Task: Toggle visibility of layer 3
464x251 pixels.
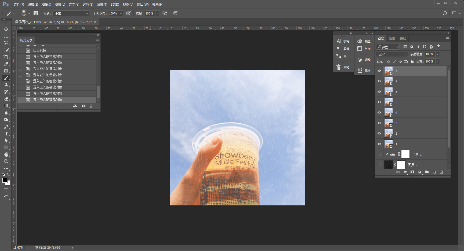Action: click(x=379, y=123)
